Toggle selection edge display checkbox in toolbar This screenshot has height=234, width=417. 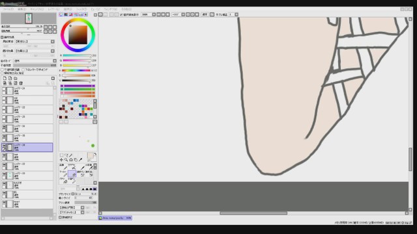point(121,14)
